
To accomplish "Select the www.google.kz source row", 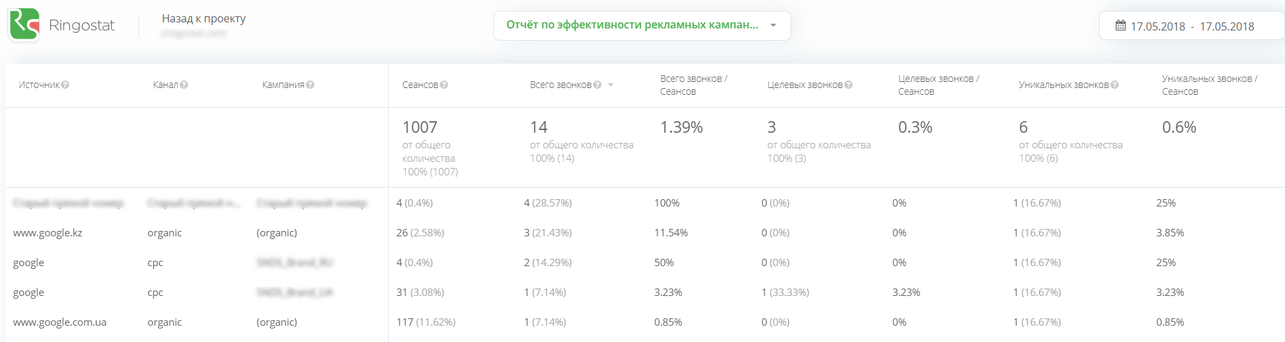I will click(x=47, y=233).
